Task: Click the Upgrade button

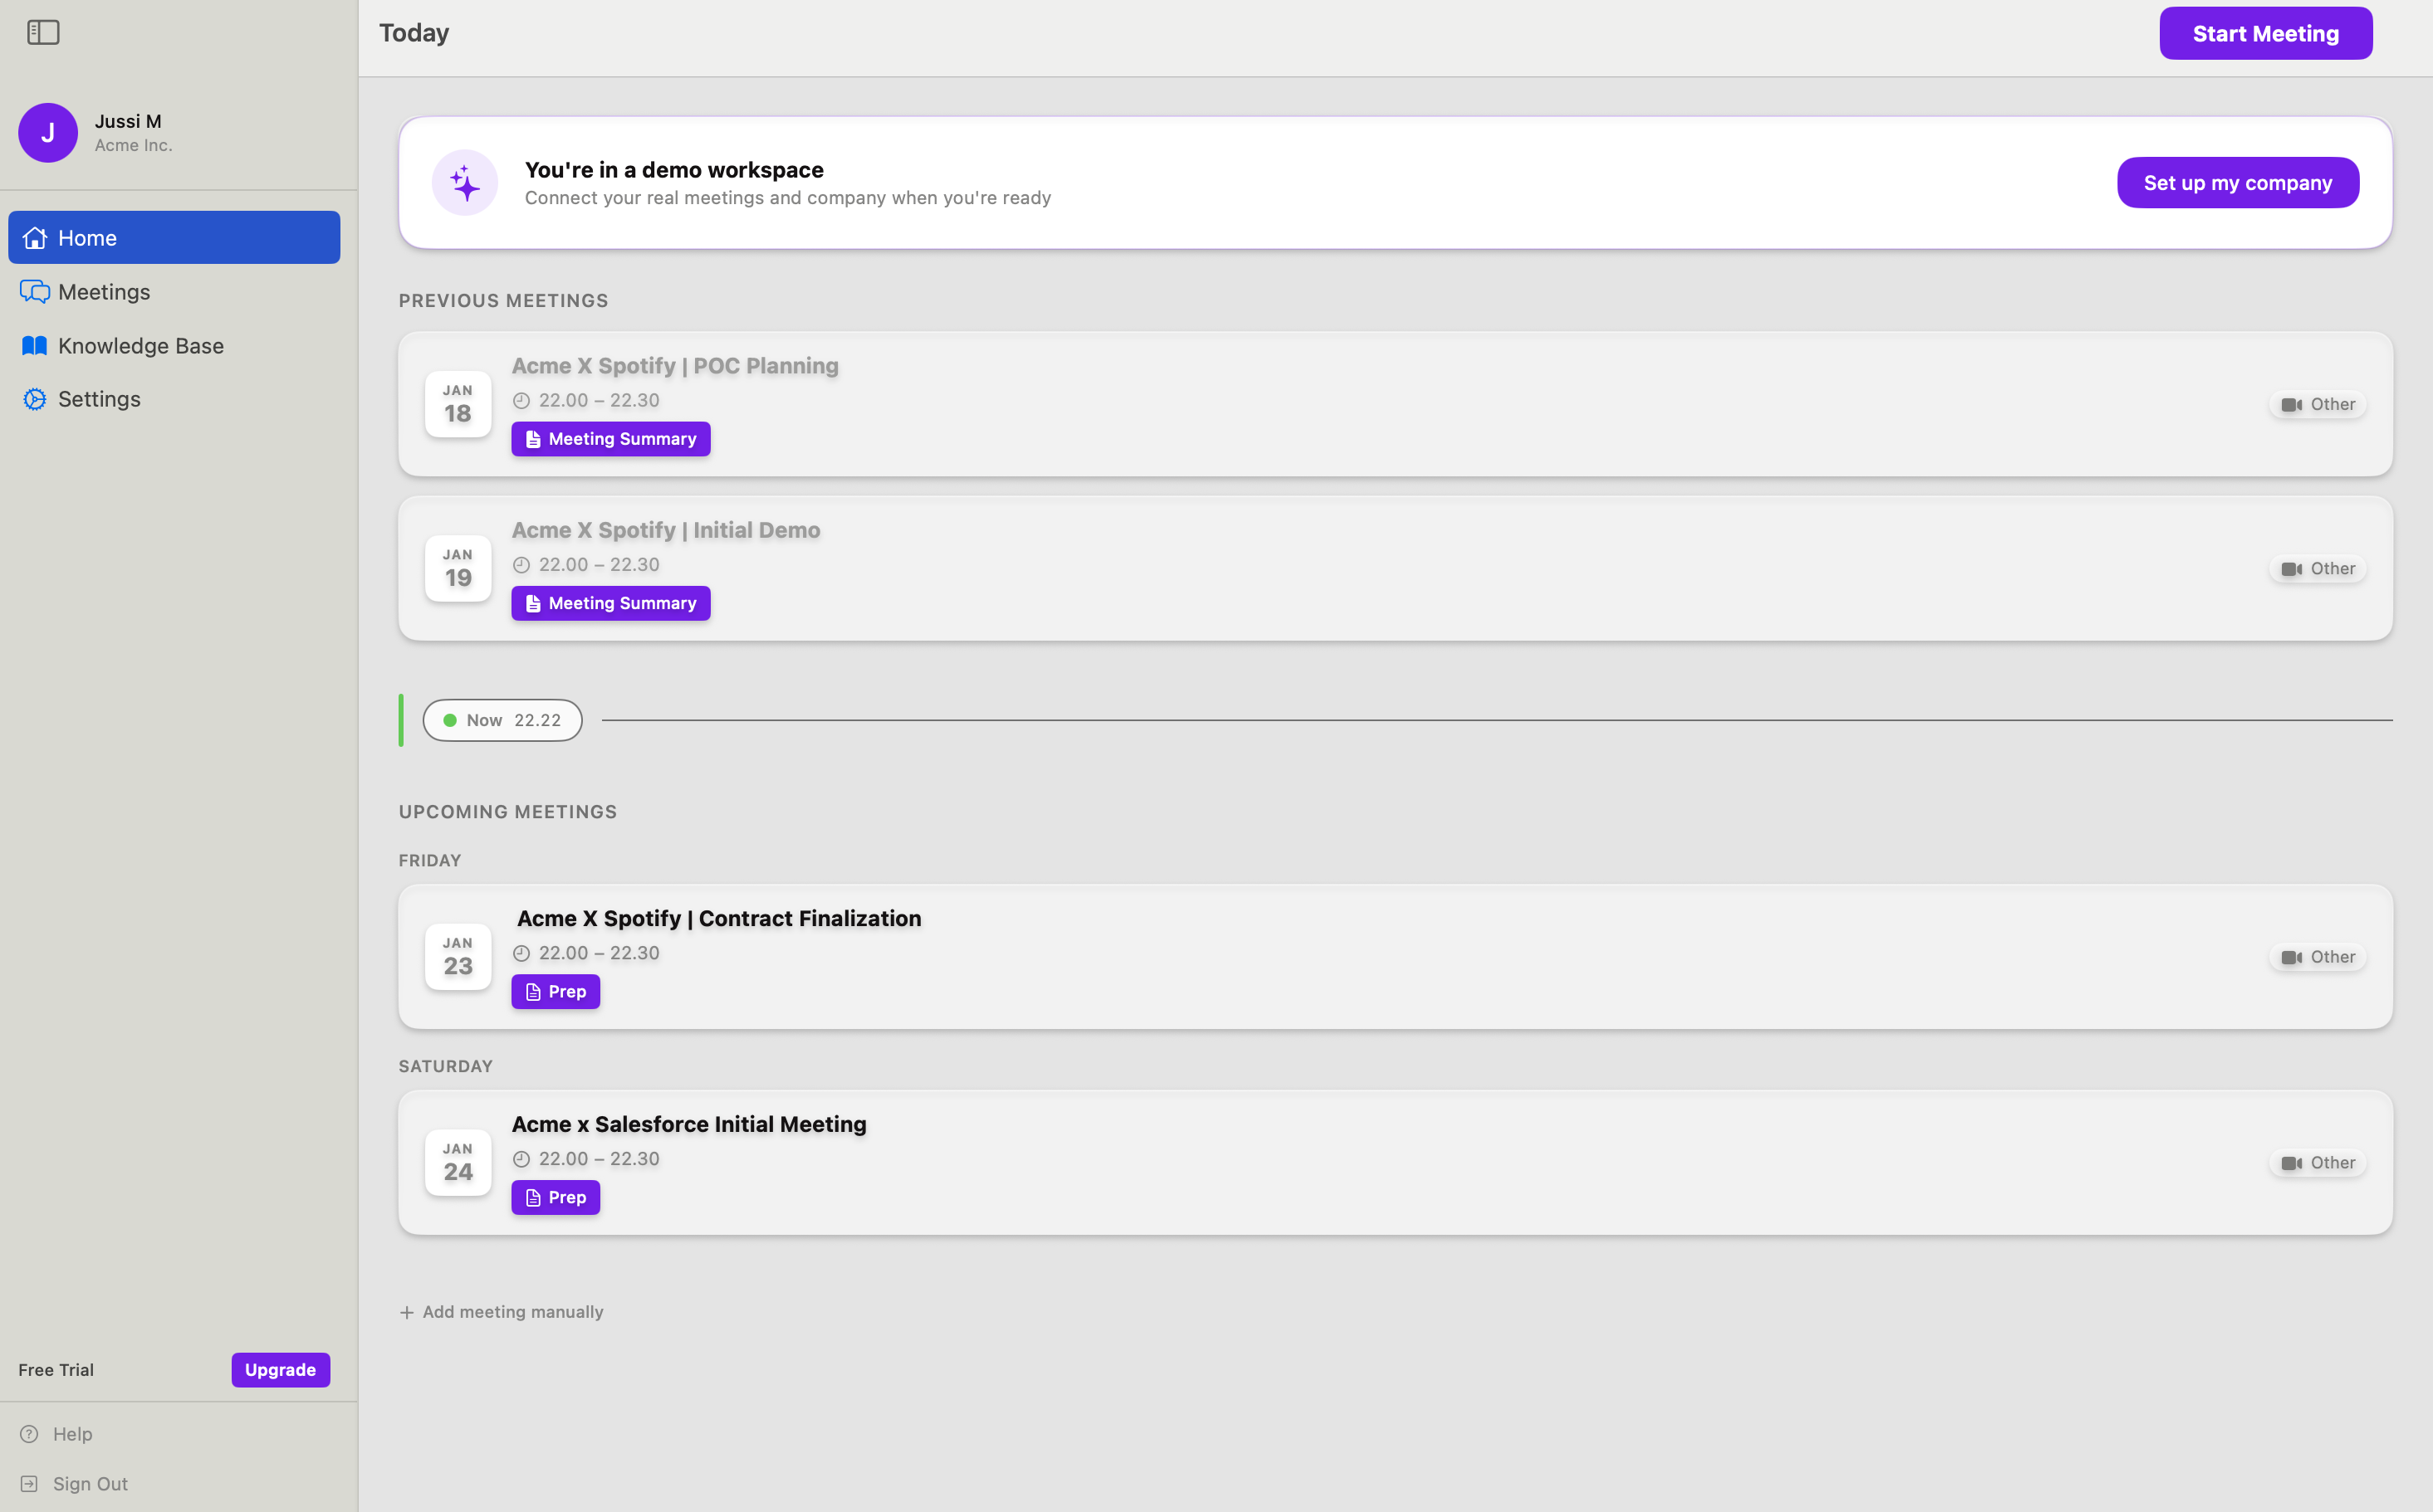Action: tap(280, 1370)
